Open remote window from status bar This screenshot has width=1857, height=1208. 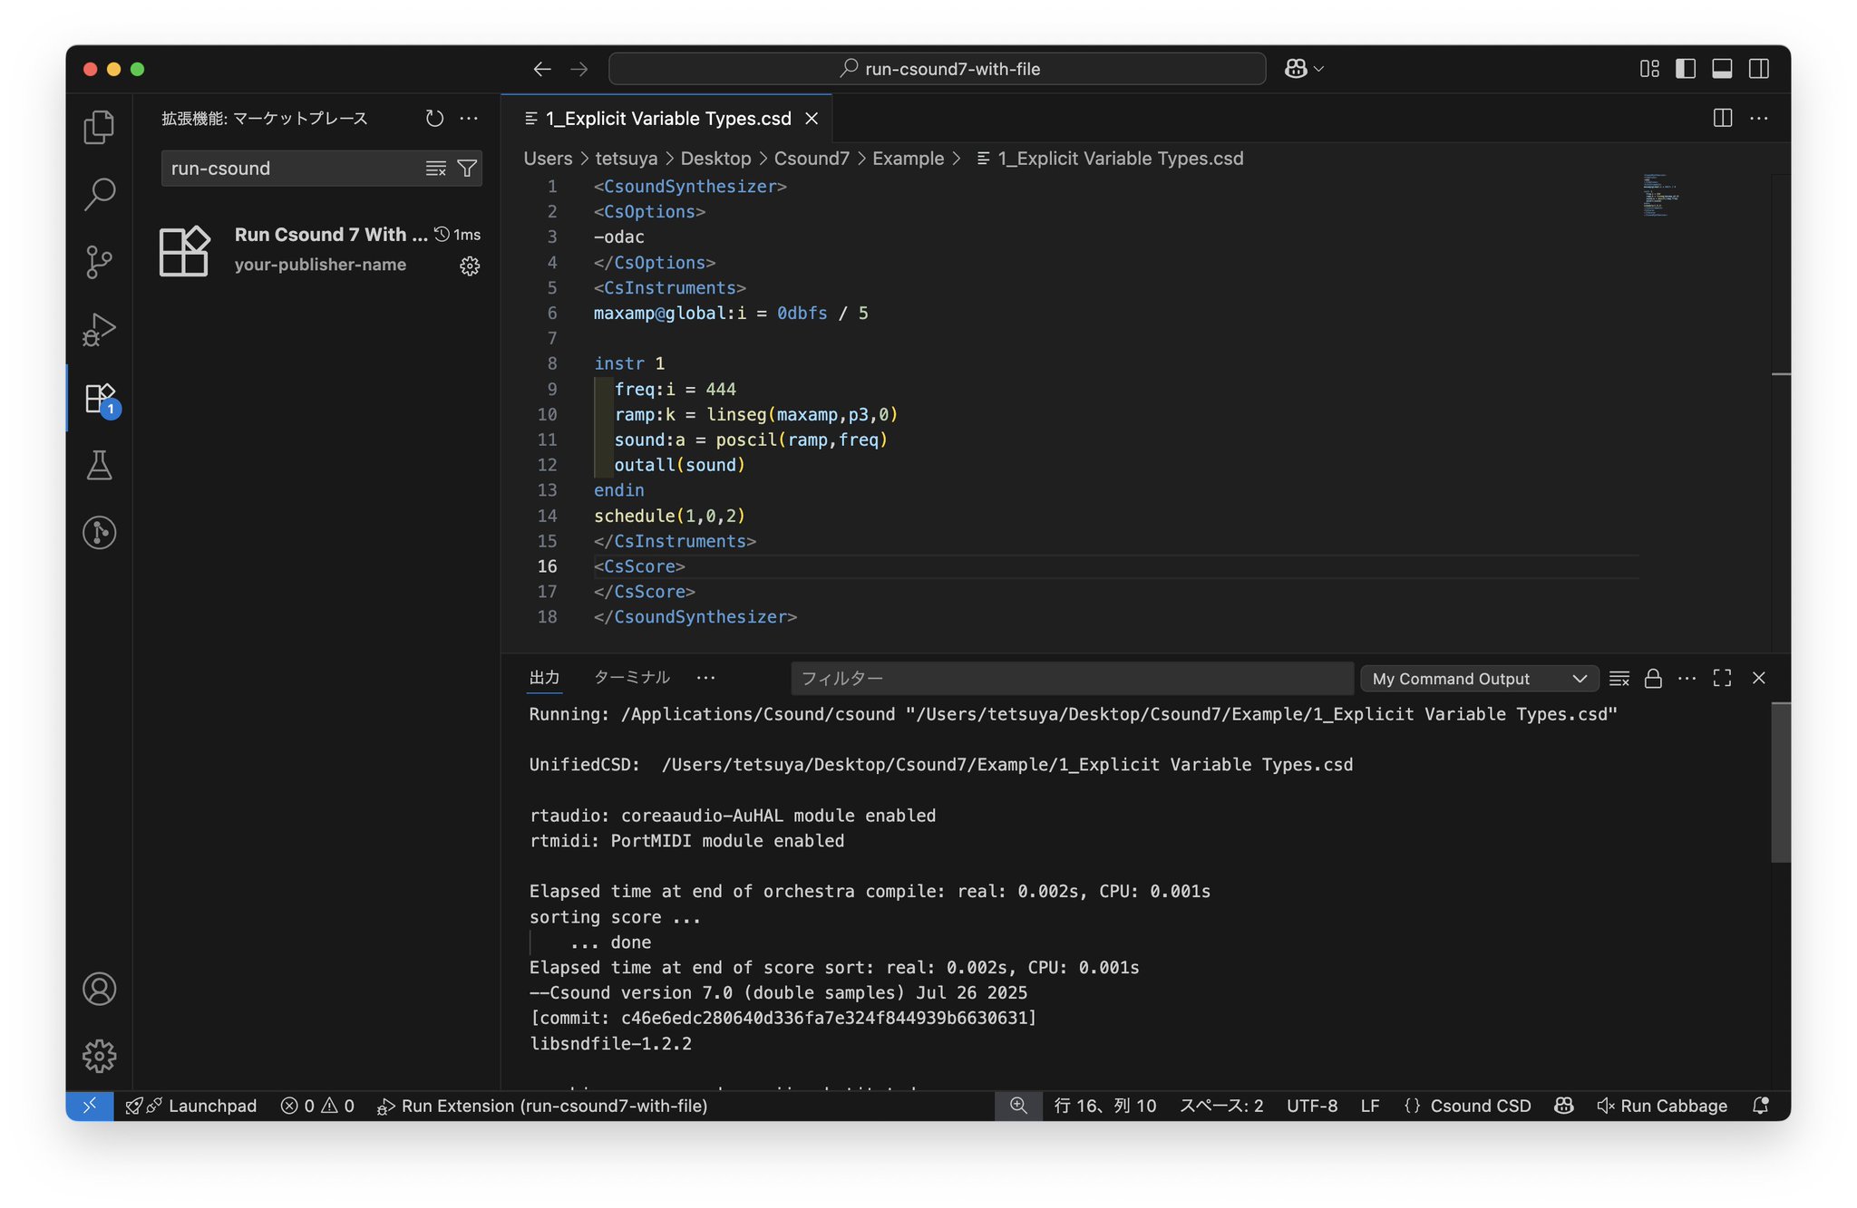pos(90,1106)
